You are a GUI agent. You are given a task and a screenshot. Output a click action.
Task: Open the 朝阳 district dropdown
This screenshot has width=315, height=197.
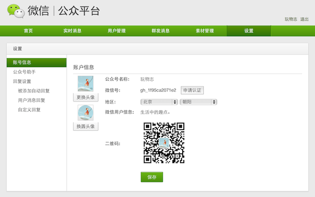[198, 102]
